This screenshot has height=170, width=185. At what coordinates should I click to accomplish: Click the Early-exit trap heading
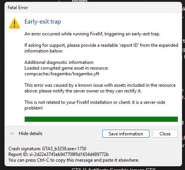point(43,22)
